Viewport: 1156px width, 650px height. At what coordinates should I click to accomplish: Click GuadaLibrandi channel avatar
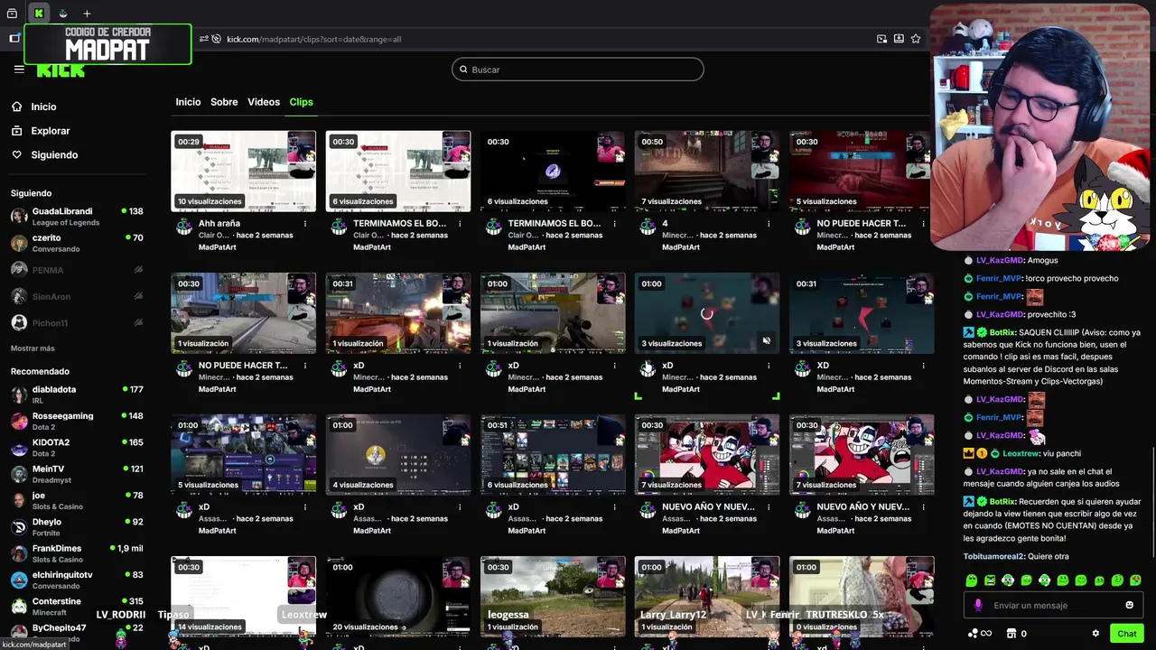point(19,217)
